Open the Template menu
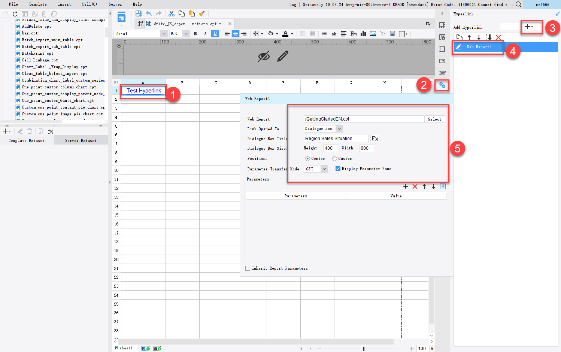The image size is (561, 352). click(x=37, y=4)
